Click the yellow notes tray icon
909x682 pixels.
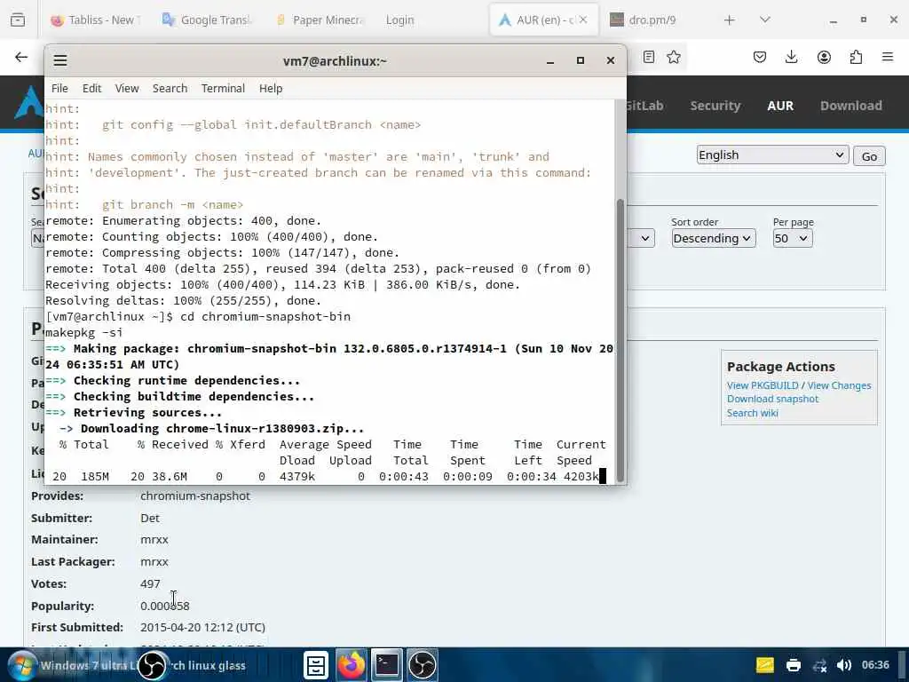click(x=765, y=664)
